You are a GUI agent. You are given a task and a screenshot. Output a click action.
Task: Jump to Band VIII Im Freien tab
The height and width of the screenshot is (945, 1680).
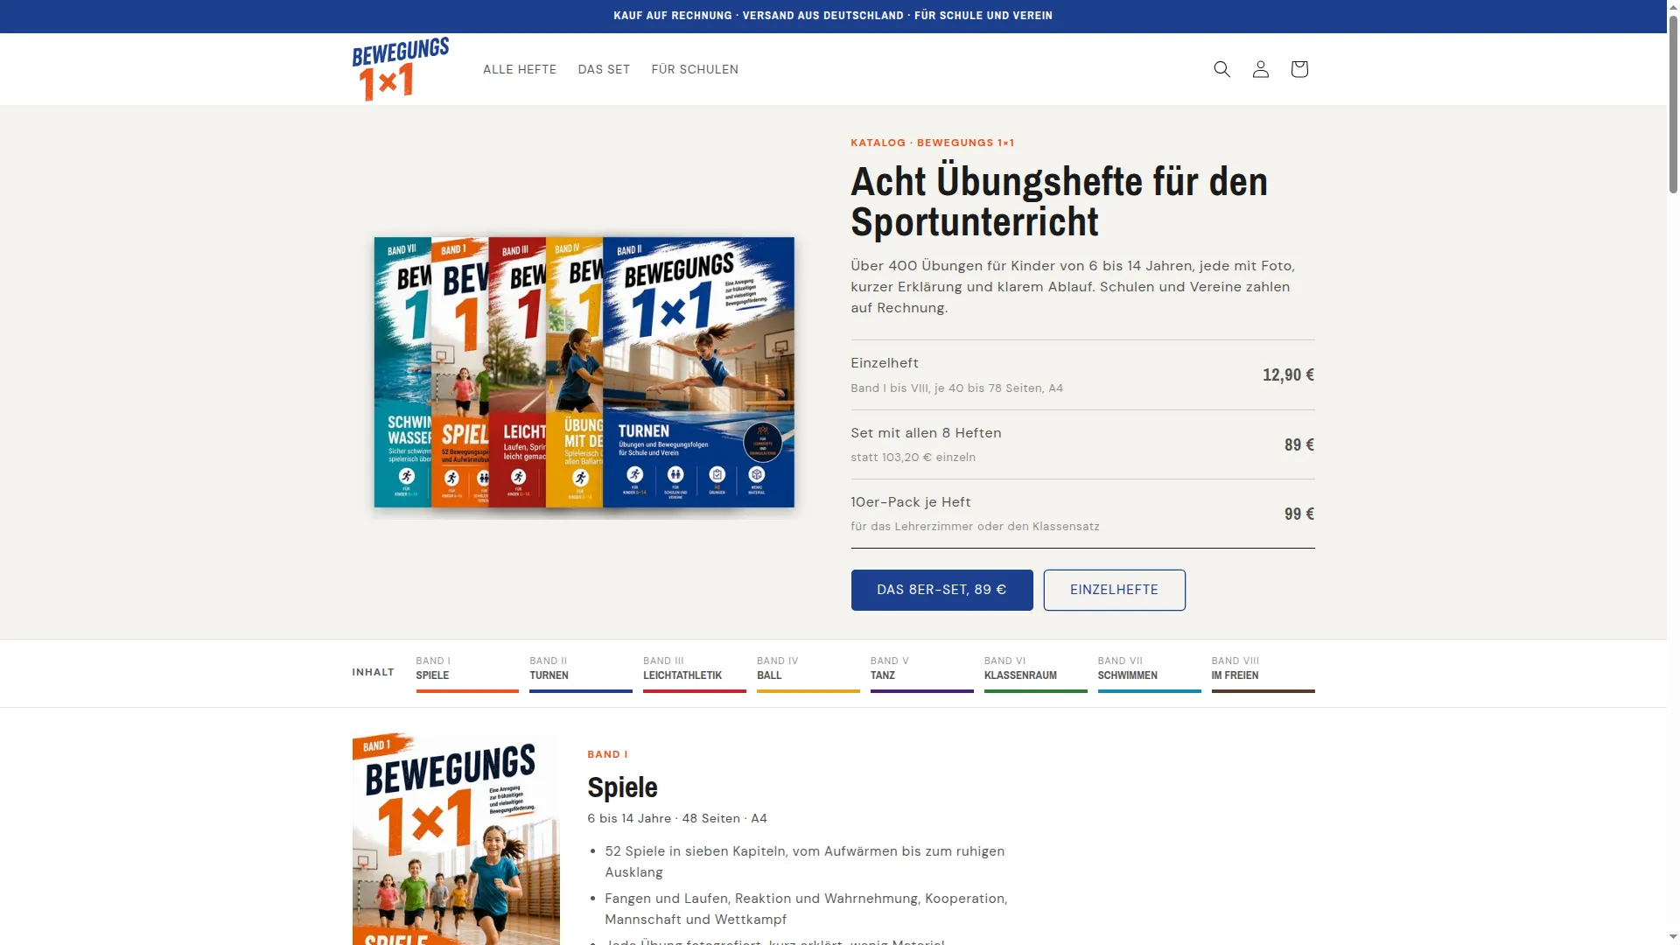[1263, 673]
